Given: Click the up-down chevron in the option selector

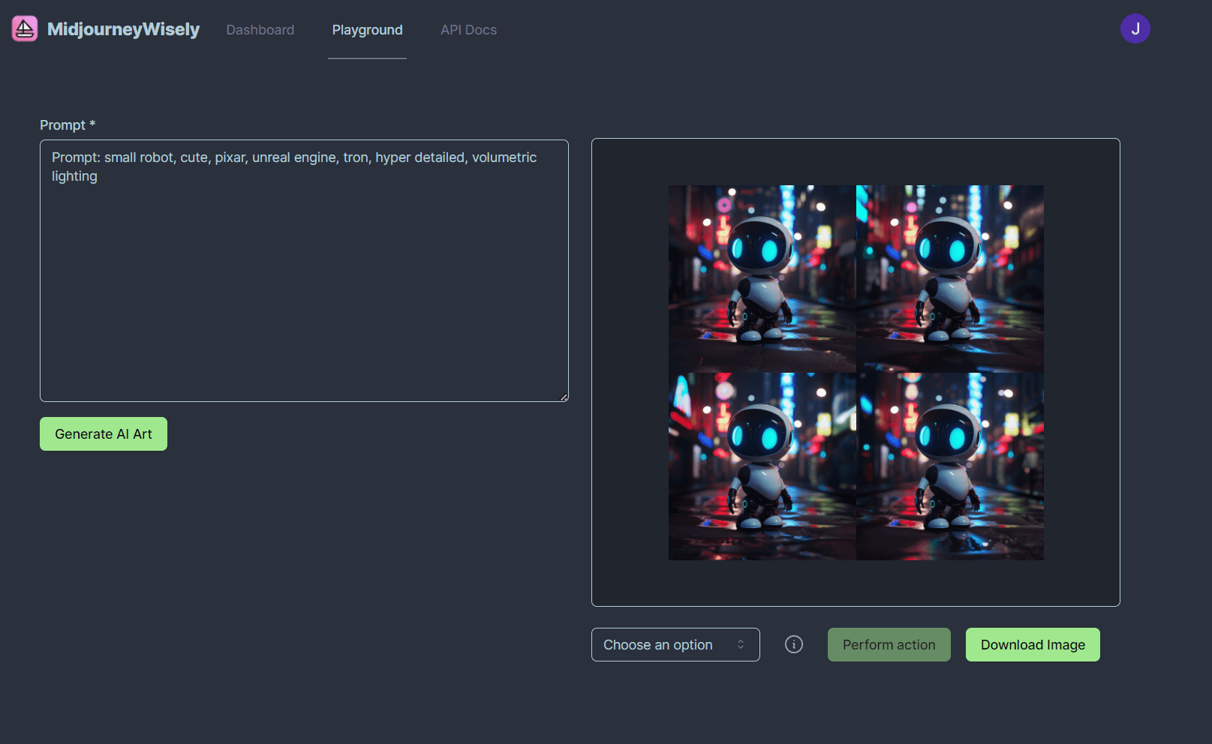Looking at the screenshot, I should point(741,644).
